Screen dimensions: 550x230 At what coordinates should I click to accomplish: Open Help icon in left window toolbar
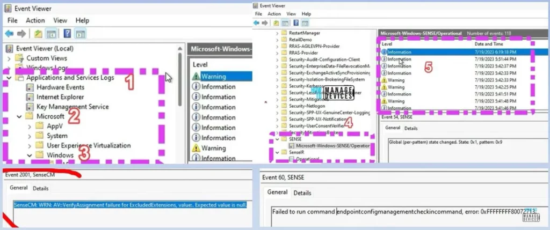tap(67, 34)
